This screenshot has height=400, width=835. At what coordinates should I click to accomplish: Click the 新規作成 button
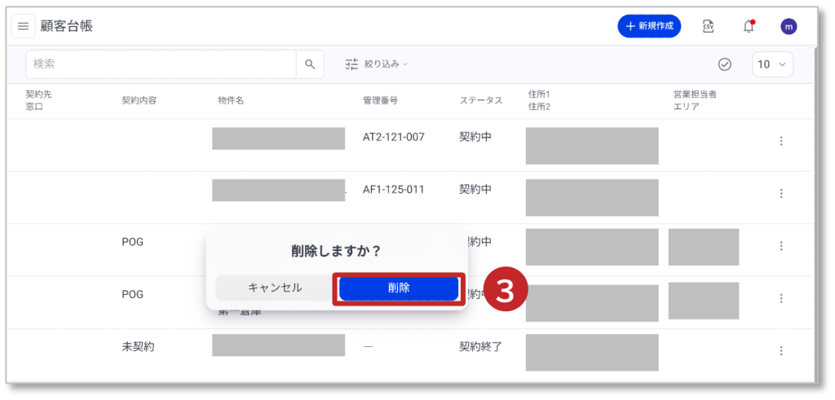pyautogui.click(x=649, y=26)
